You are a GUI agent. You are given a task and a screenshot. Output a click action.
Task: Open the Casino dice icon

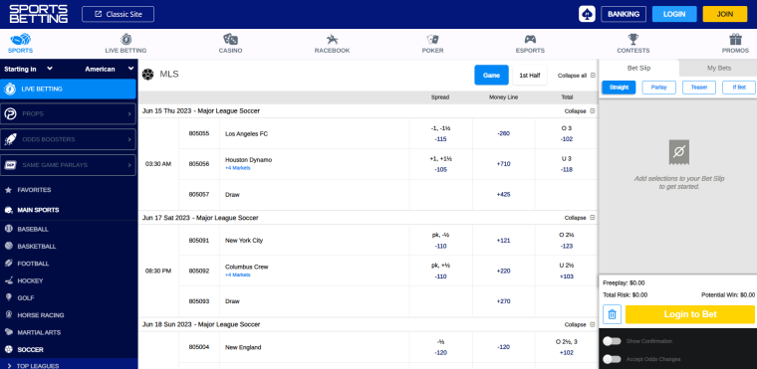(x=230, y=39)
